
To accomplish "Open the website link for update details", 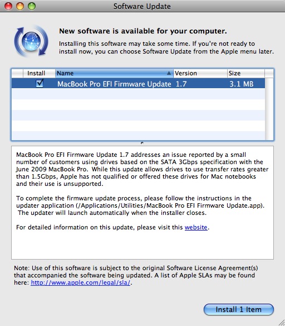I will (x=196, y=227).
